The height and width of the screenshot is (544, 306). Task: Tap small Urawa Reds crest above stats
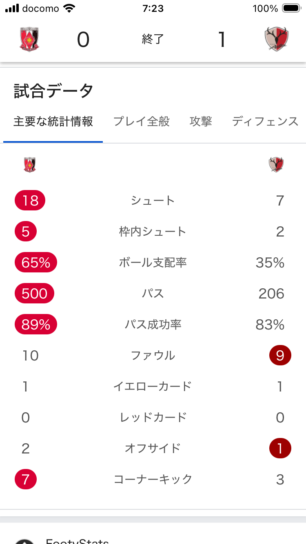coord(30,165)
